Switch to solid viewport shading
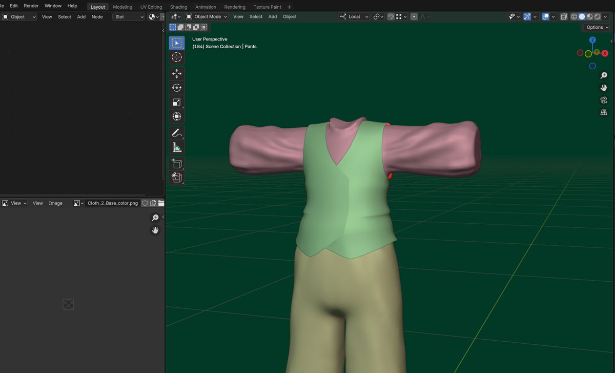The width and height of the screenshot is (615, 373). point(582,16)
